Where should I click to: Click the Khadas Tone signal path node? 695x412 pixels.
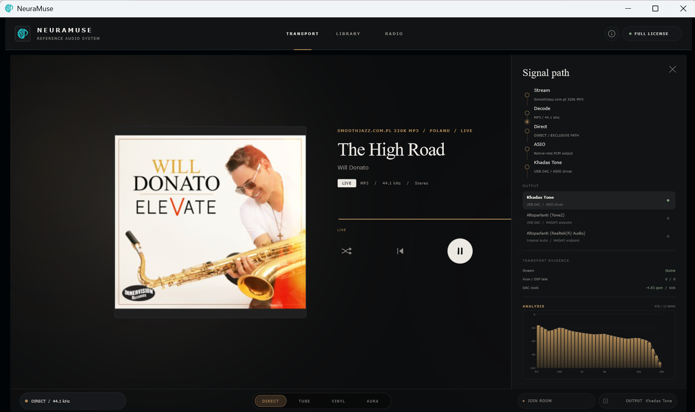tap(527, 167)
